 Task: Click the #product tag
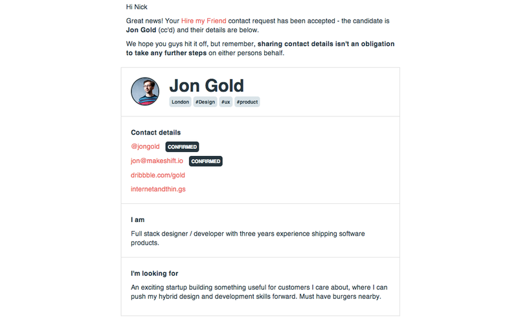(247, 102)
